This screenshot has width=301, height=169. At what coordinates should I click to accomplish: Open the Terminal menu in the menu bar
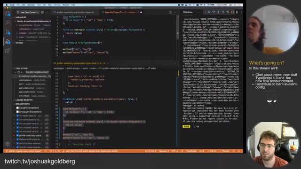[x=56, y=5]
